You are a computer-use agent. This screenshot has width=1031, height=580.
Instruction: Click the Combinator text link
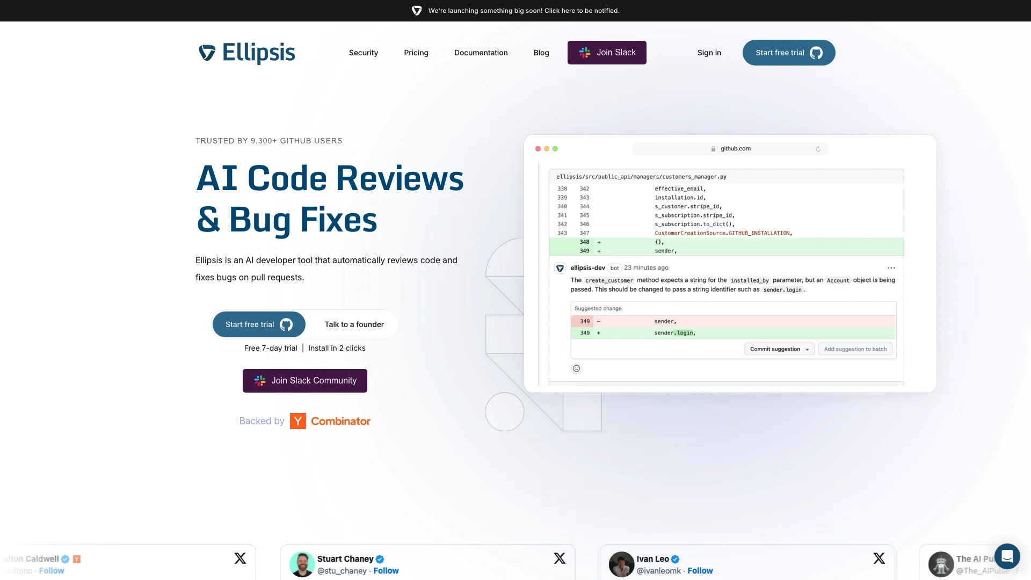coord(340,421)
